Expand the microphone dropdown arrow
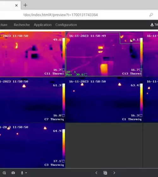 tap(26, 173)
